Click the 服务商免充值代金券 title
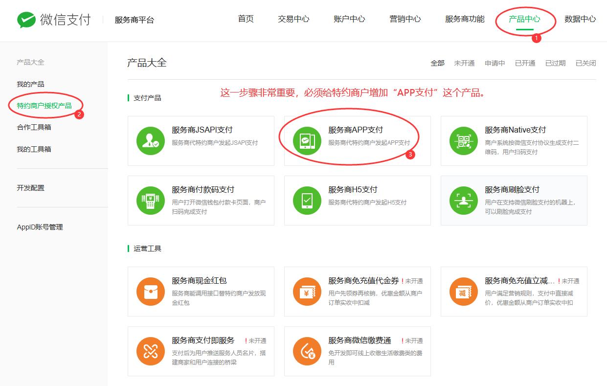The height and width of the screenshot is (386, 607). [x=363, y=281]
